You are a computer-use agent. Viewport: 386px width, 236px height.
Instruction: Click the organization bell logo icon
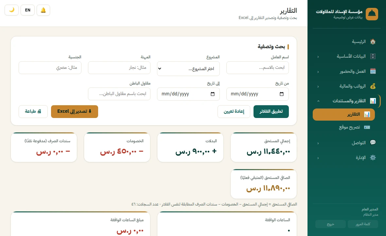click(x=372, y=14)
